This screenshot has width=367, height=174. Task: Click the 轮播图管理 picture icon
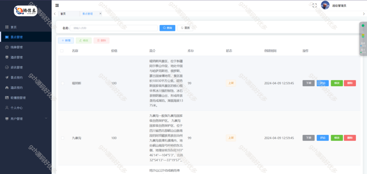(x=7, y=98)
